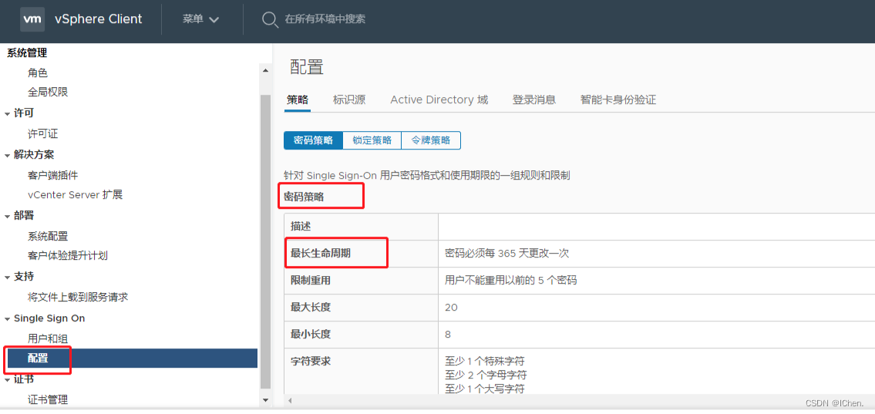Viewport: 875px width, 414px height.
Task: Click the bold 密码策略 section title
Action: 304,197
